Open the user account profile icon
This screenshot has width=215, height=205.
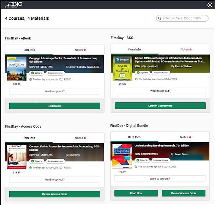pyautogui.click(x=210, y=5)
